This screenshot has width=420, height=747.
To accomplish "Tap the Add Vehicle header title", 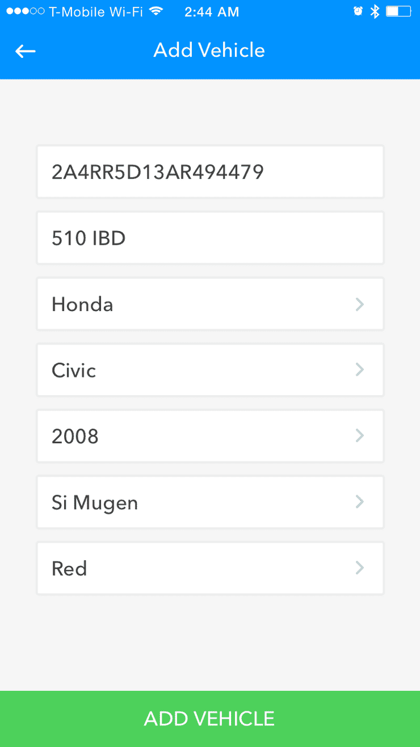I will tap(209, 51).
